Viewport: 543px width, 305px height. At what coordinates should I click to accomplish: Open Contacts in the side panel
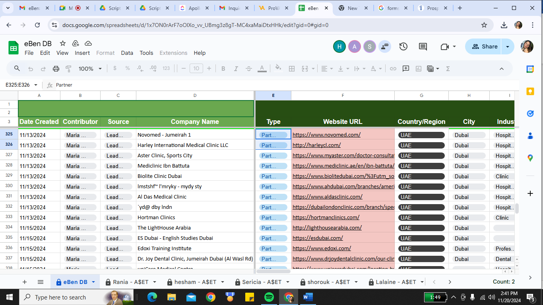pos(530,136)
